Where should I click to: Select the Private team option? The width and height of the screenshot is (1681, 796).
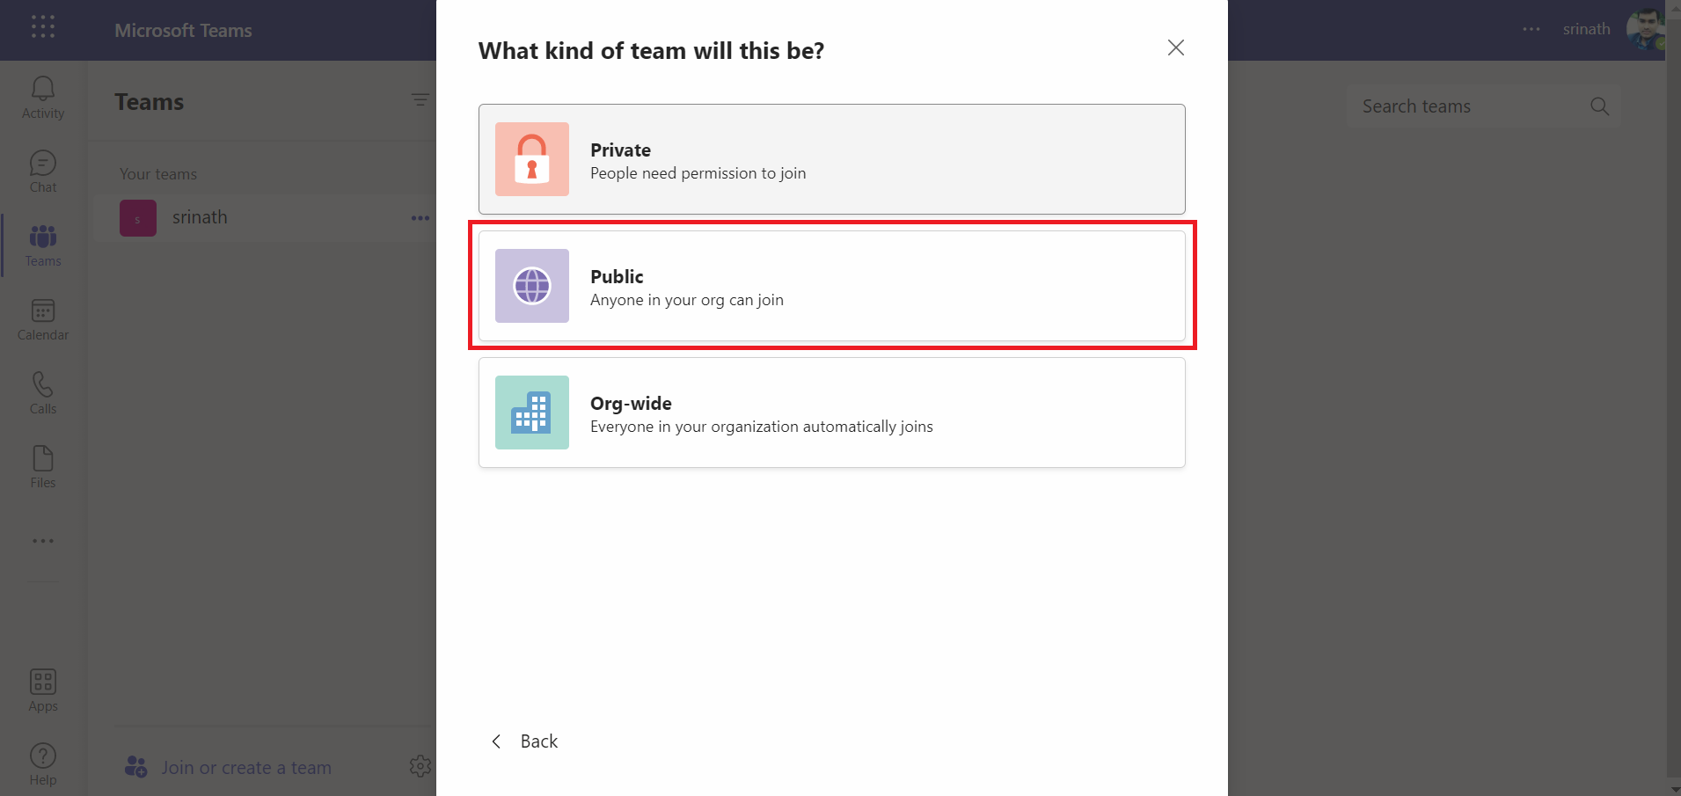(831, 159)
